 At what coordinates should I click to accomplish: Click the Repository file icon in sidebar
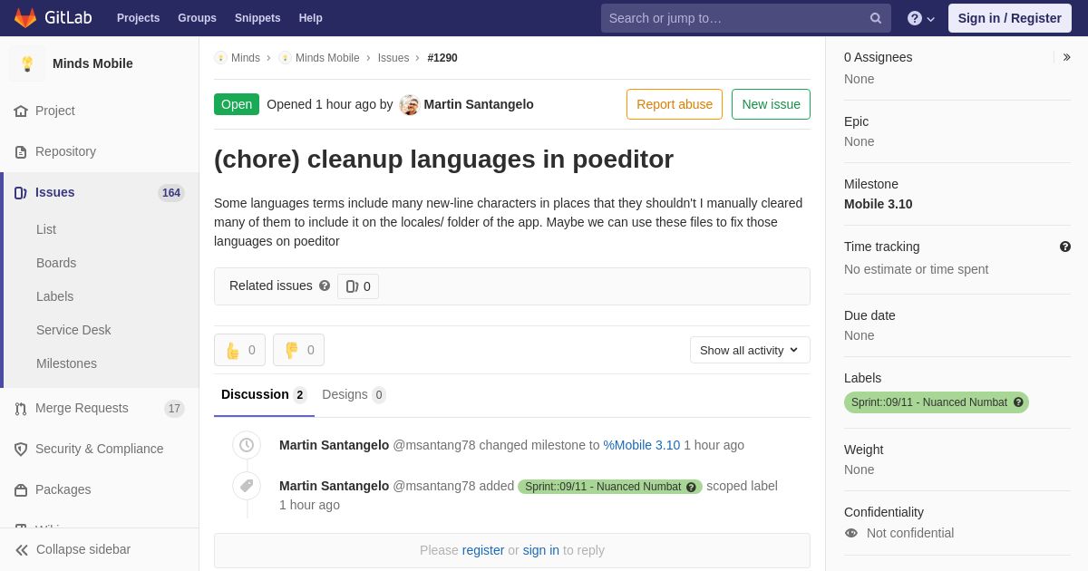pyautogui.click(x=21, y=151)
